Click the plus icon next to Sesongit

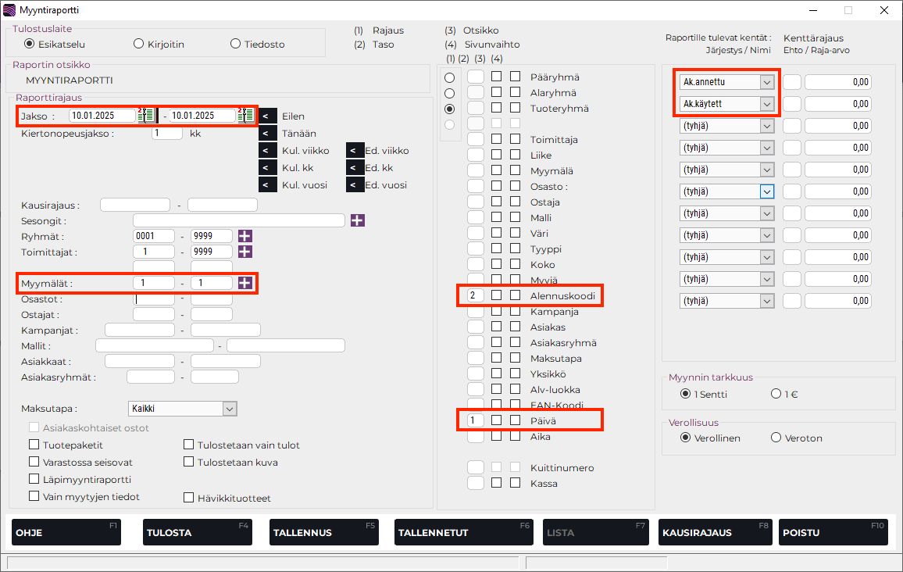coord(357,220)
